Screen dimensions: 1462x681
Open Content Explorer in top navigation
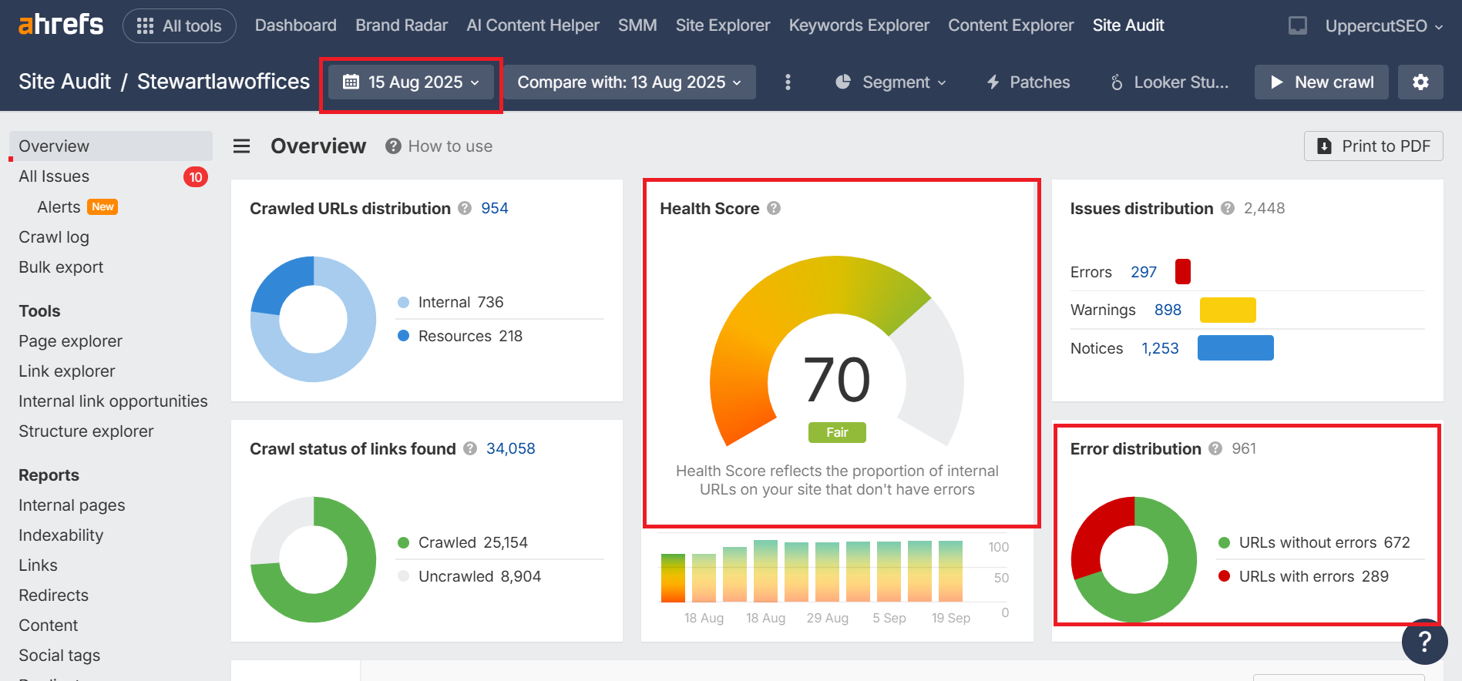(1011, 25)
